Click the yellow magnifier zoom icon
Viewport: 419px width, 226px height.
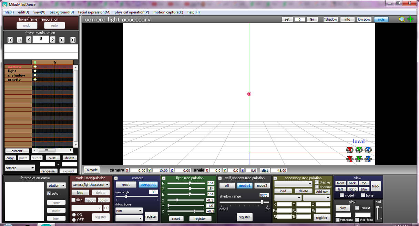pos(402,19)
